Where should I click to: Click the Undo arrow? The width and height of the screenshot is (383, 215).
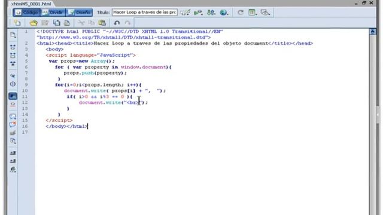tap(117, 23)
